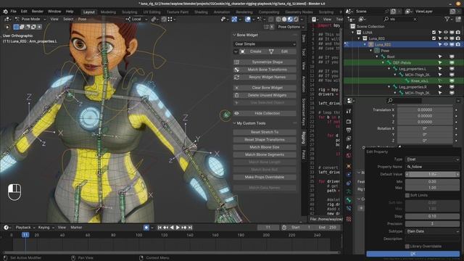Toggle exclude checkbox for LUNA collection
This screenshot has width=464, height=261.
(x=434, y=33)
